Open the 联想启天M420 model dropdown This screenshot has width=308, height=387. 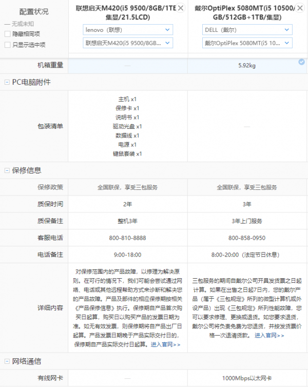[128, 43]
